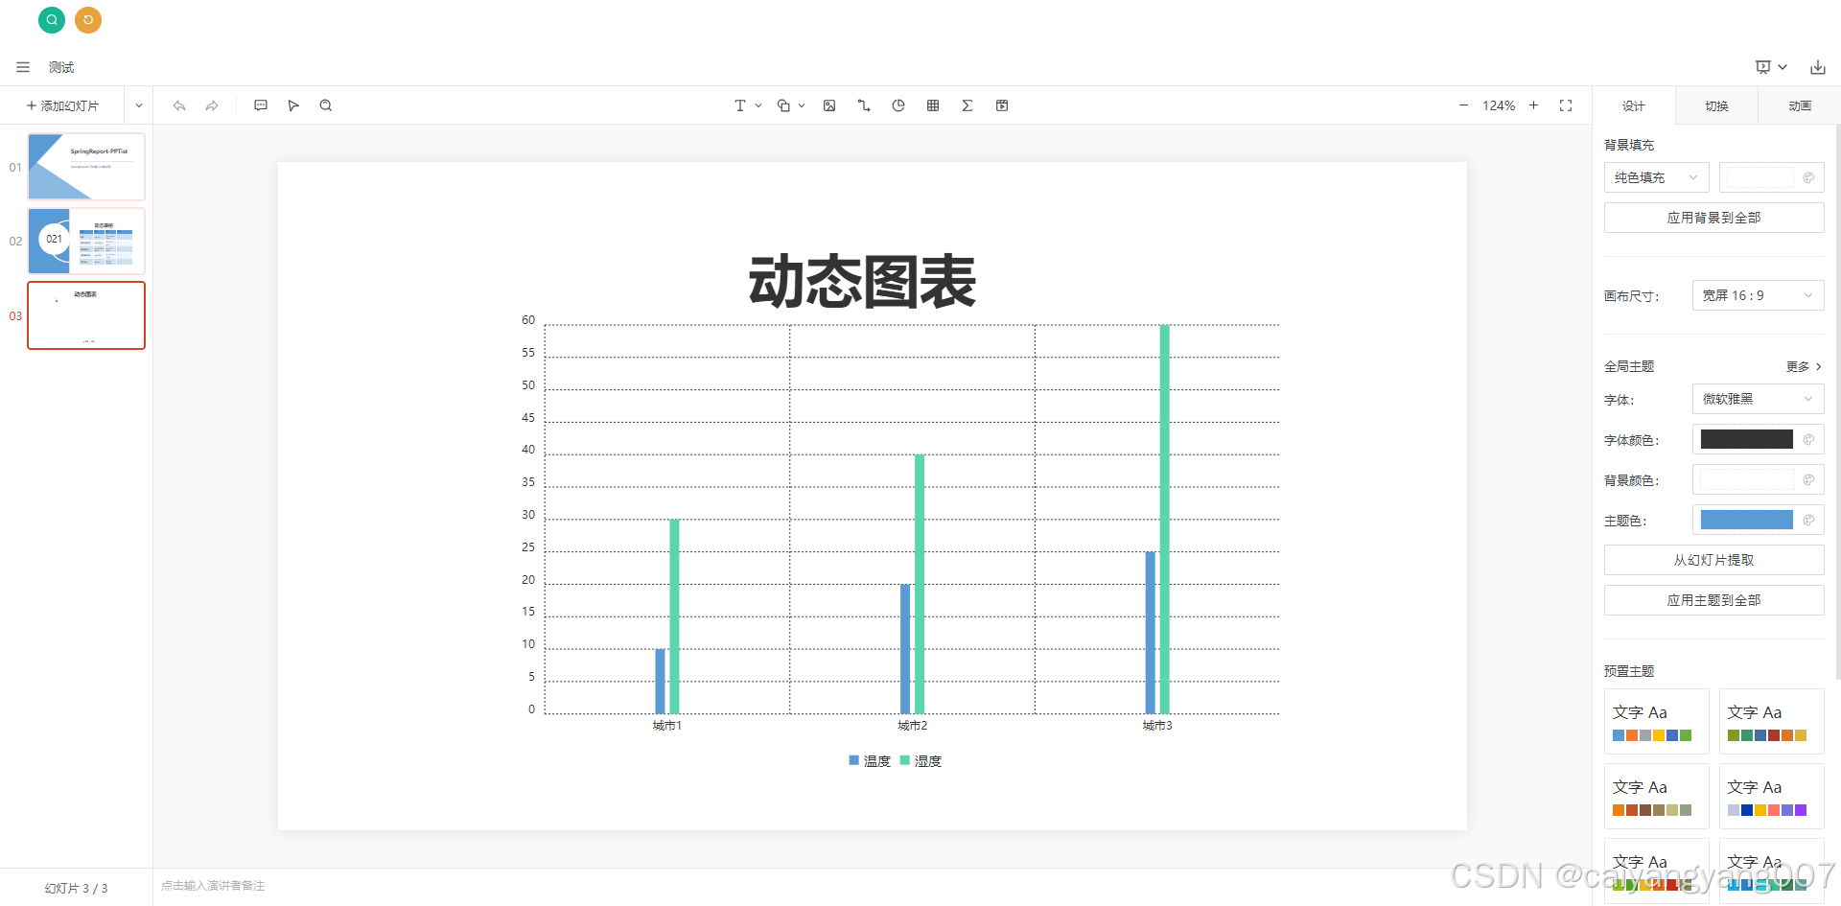
Task: Insert a media file using the rightmost toolbar icon
Action: pyautogui.click(x=1001, y=105)
